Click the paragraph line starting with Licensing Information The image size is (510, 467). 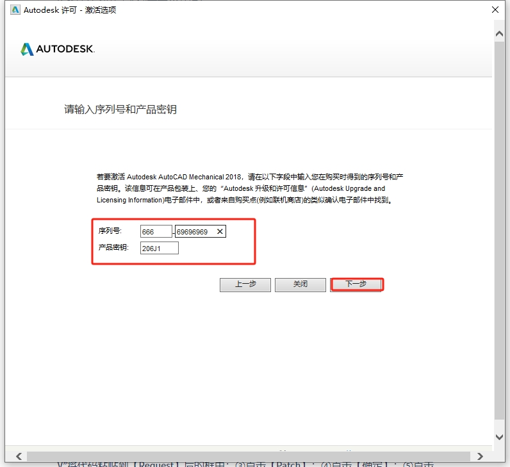(x=245, y=200)
